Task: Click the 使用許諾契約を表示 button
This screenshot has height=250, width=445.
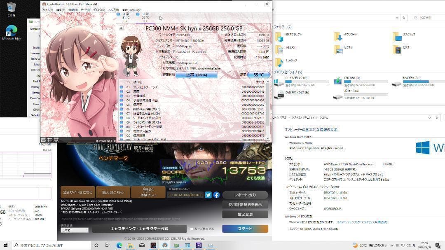Action: click(244, 205)
